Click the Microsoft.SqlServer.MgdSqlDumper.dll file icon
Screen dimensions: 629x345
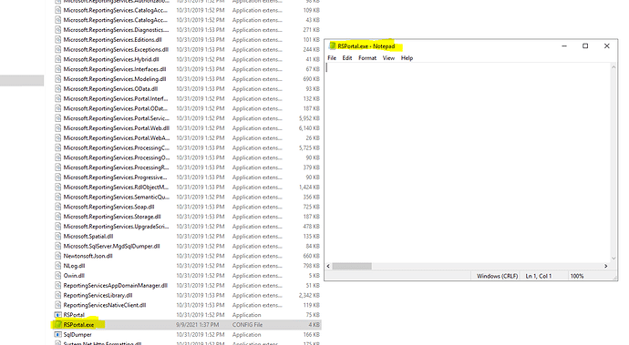click(58, 246)
